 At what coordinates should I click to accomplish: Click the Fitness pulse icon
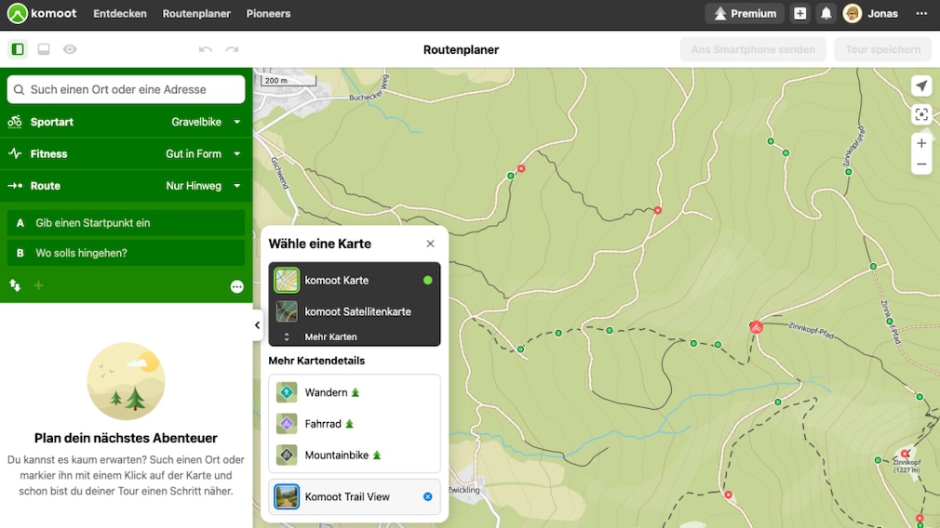point(15,154)
